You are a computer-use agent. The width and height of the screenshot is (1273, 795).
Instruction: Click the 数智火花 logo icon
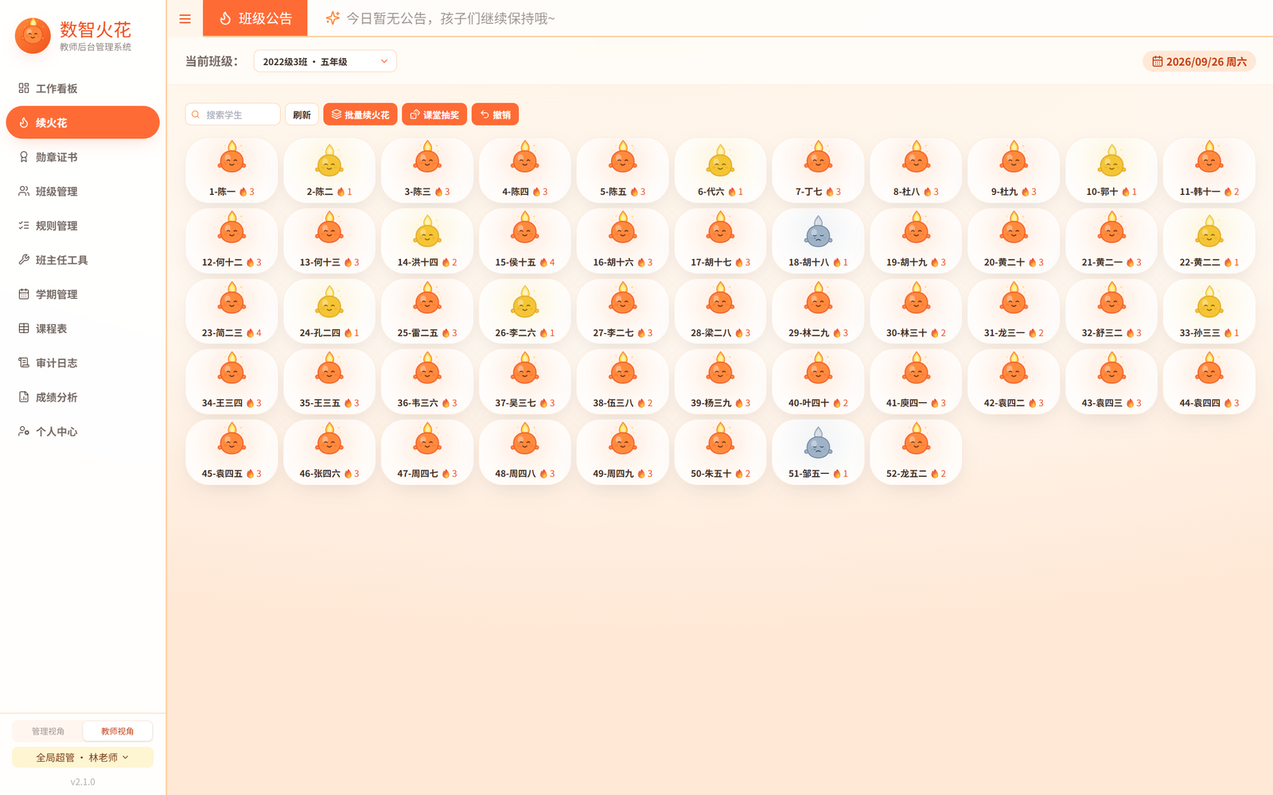[x=33, y=36]
